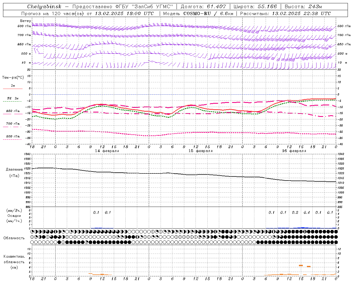This screenshot has width=352, height=281.
Task: Select the Высота: 243м elevation text
Action: (303, 6)
